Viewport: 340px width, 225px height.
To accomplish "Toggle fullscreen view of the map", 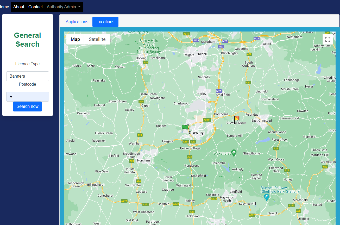I will click(x=328, y=39).
